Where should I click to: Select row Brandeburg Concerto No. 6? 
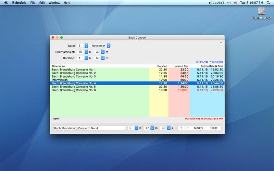137,90
